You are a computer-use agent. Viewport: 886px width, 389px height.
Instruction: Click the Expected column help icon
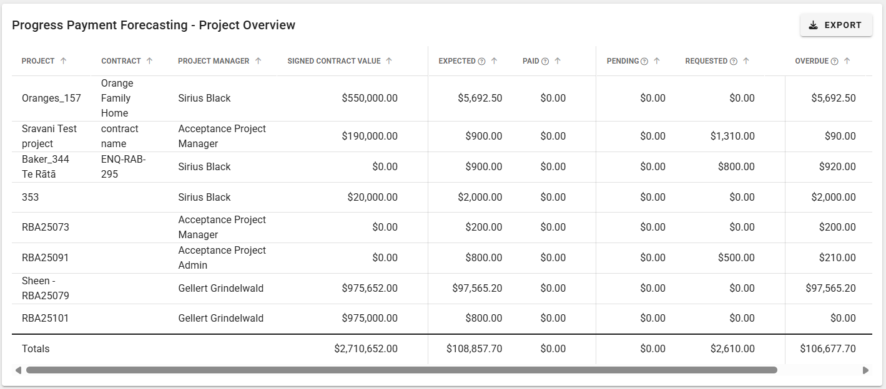click(x=481, y=62)
